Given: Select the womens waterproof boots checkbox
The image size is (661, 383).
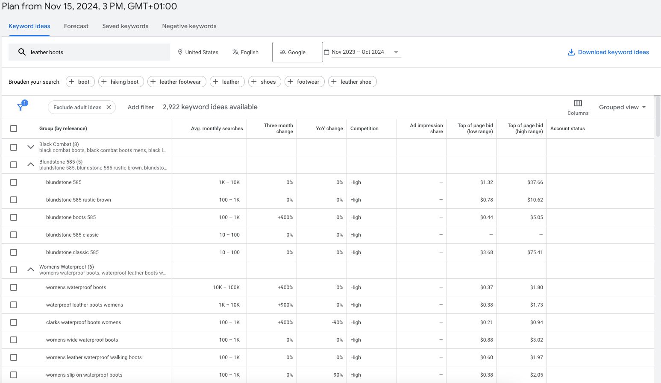Looking at the screenshot, I should click(14, 287).
